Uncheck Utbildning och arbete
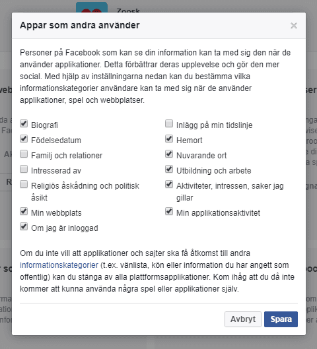The height and width of the screenshot is (349, 317). 169,169
